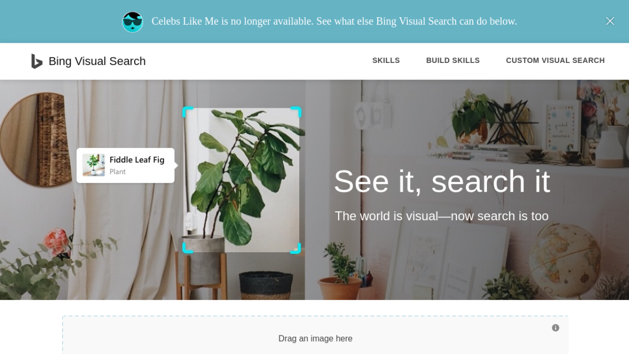
Task: Click the globe in the hero image
Action: (x=565, y=257)
